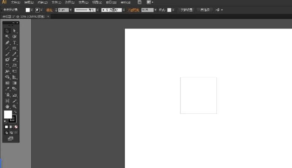Select the Eraser tool
Screen dimensions: 292x168
tap(14, 60)
